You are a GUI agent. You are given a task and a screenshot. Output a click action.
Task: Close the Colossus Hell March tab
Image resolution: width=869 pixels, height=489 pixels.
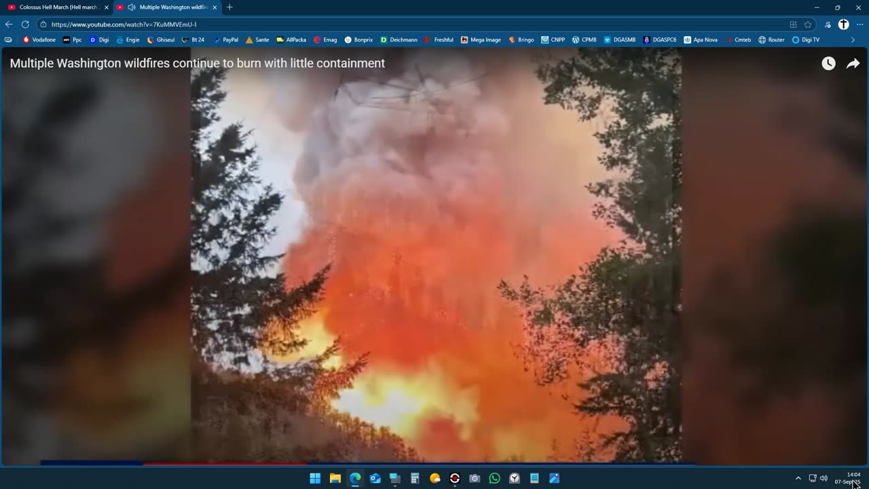pos(107,7)
